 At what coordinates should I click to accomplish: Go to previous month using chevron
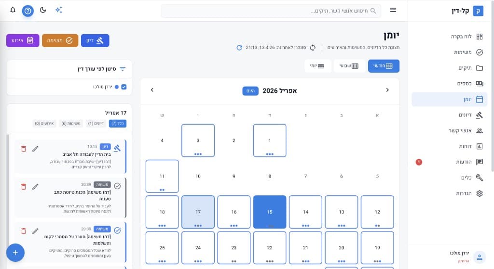coord(387,90)
